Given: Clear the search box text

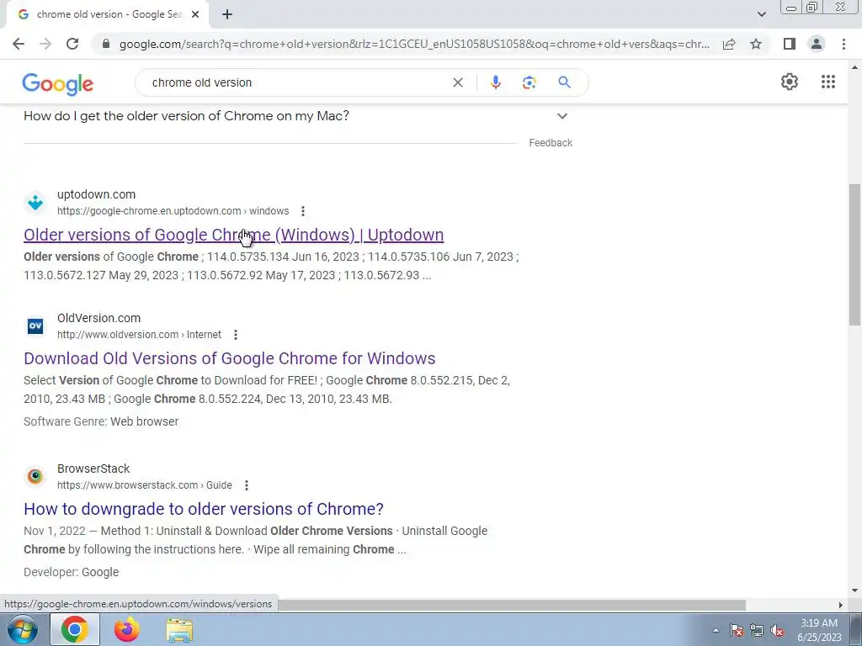Looking at the screenshot, I should [457, 82].
